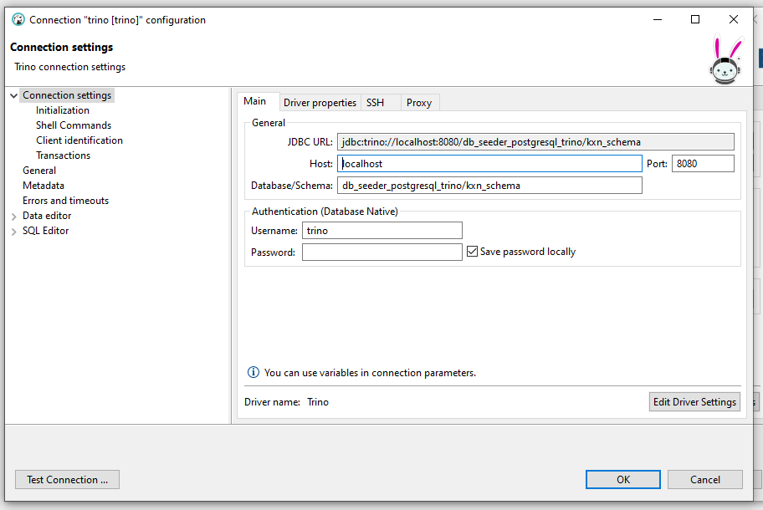763x510 pixels.
Task: Open Transactions settings page
Action: pos(64,156)
